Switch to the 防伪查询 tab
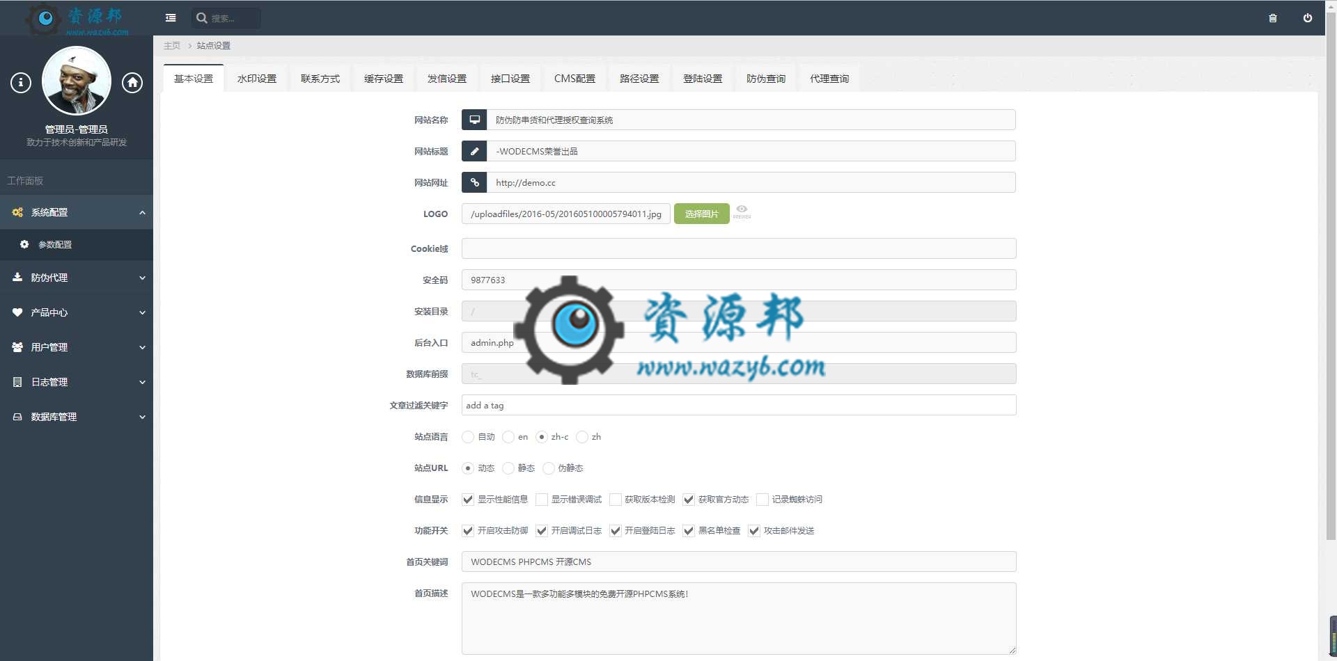The height and width of the screenshot is (661, 1337). tap(766, 79)
